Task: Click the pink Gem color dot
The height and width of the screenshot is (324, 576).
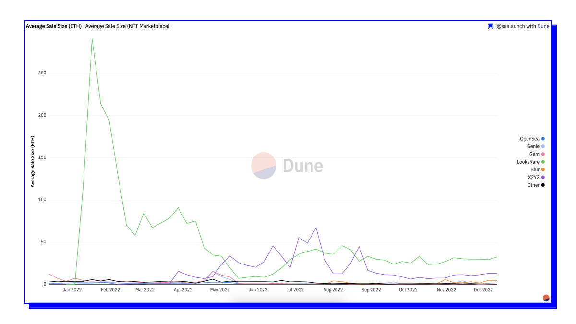Action: (543, 154)
